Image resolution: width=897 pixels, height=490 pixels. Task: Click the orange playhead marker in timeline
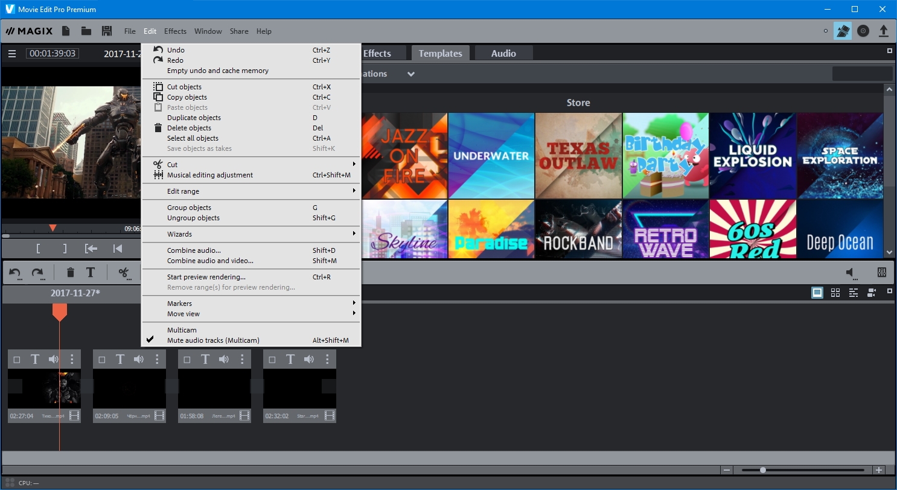tap(59, 312)
